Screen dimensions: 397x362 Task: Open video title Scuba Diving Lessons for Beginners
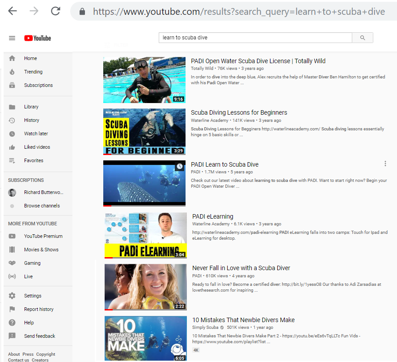pyautogui.click(x=239, y=112)
